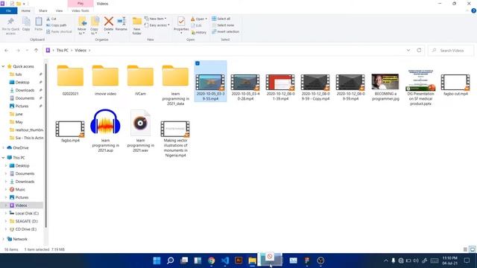
Task: Show hidden system tray icons
Action: coord(386,261)
